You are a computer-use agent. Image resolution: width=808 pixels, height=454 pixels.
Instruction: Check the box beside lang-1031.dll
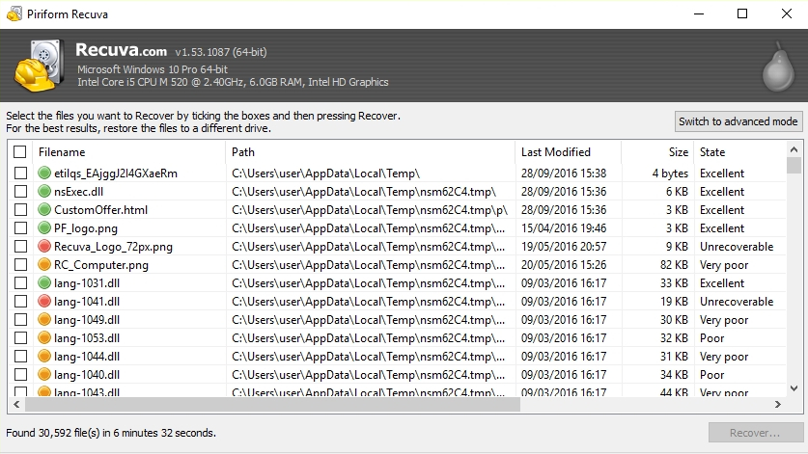[20, 283]
